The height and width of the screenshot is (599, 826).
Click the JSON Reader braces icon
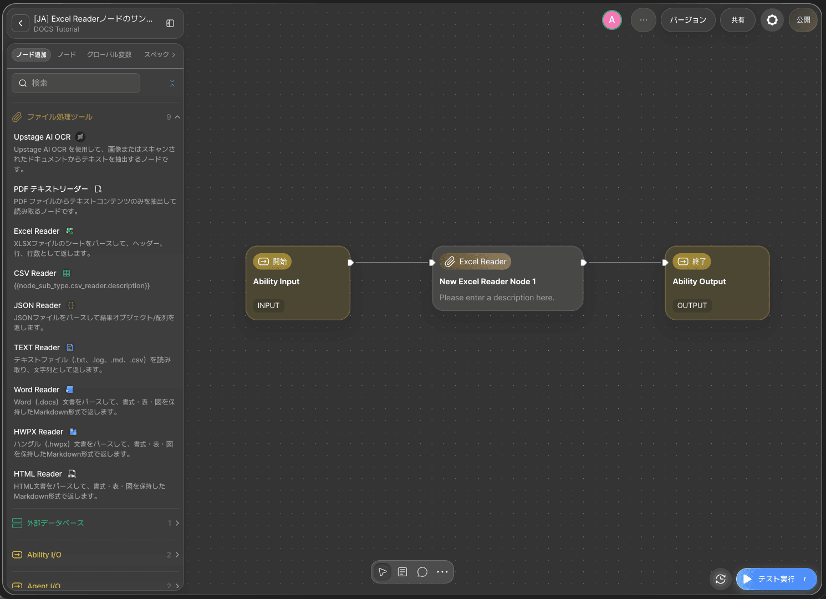tap(71, 305)
